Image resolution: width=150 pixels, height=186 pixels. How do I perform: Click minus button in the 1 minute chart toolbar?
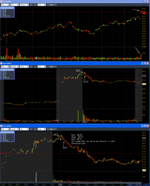click(35, 129)
